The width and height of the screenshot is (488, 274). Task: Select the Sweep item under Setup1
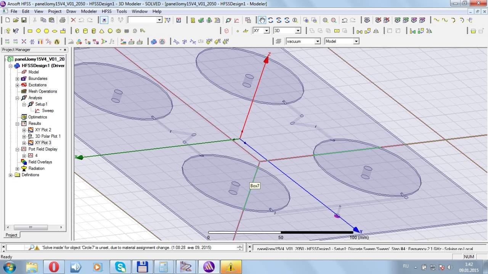(x=48, y=111)
